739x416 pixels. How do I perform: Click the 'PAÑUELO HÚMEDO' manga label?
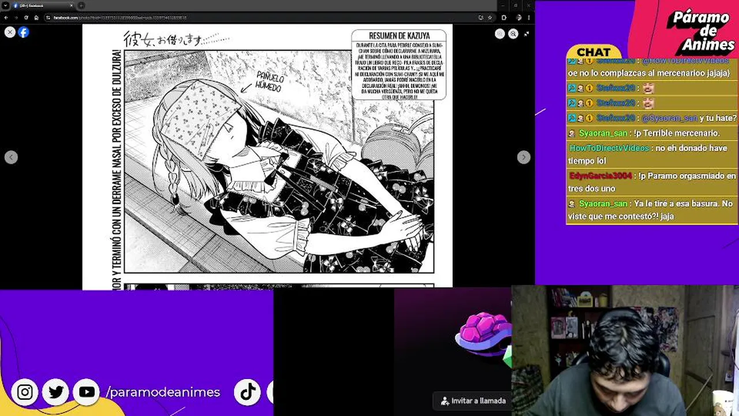(268, 81)
